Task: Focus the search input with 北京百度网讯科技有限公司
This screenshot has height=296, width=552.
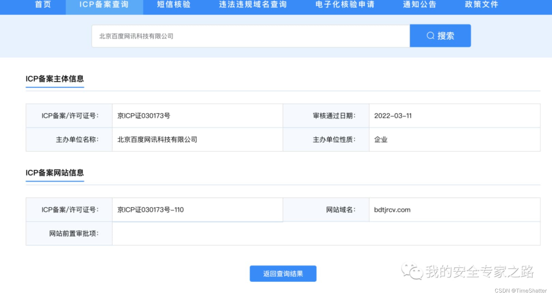Action: tap(251, 36)
